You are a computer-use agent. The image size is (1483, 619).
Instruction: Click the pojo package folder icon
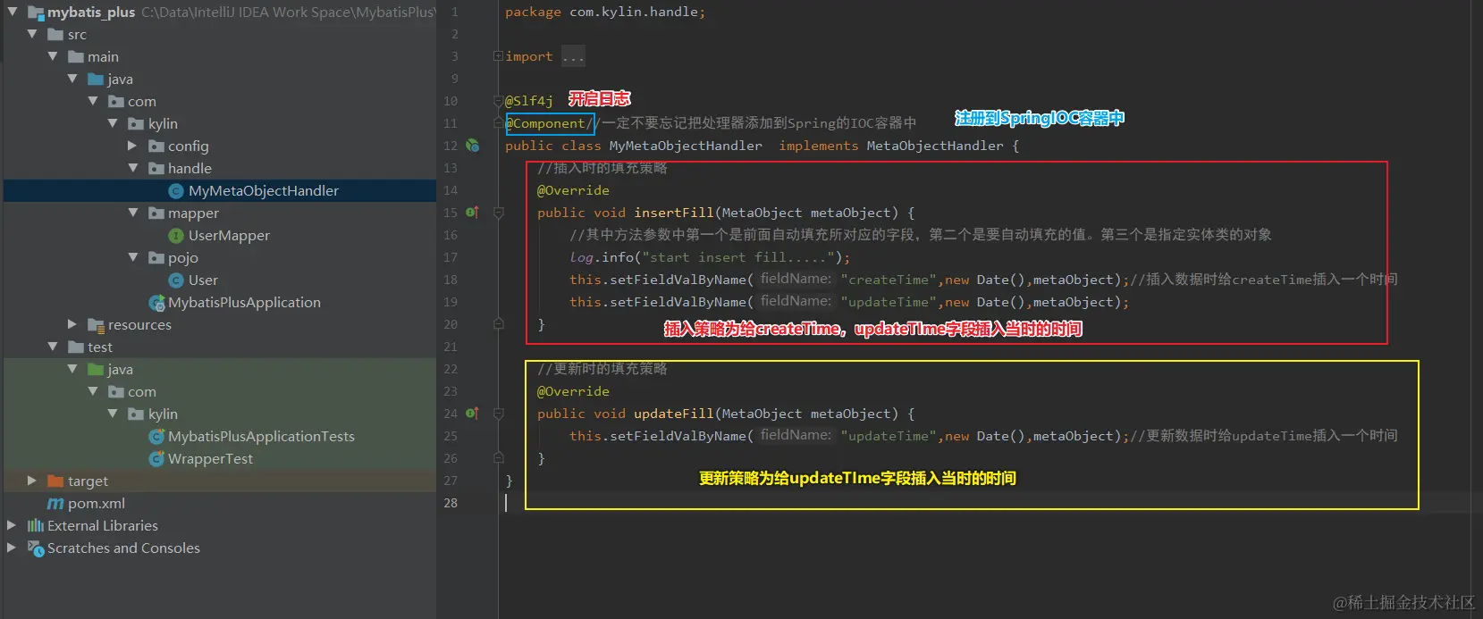156,257
